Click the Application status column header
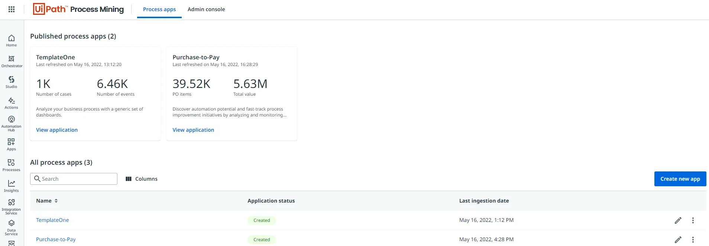Viewport: 709px width, 246px height. (271, 201)
